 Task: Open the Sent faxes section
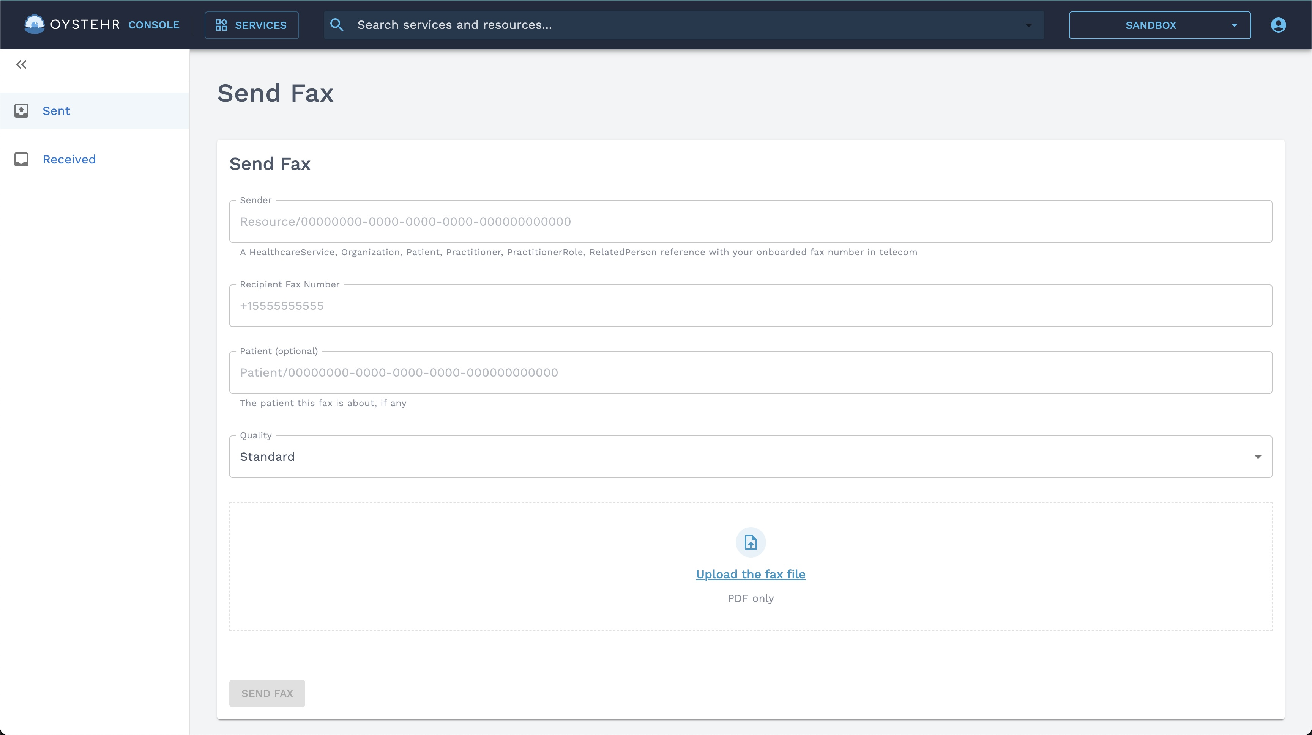pyautogui.click(x=95, y=111)
